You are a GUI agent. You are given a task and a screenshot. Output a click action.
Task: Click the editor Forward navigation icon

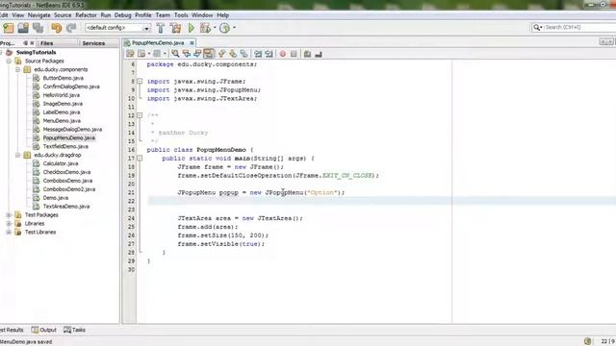(x=157, y=54)
